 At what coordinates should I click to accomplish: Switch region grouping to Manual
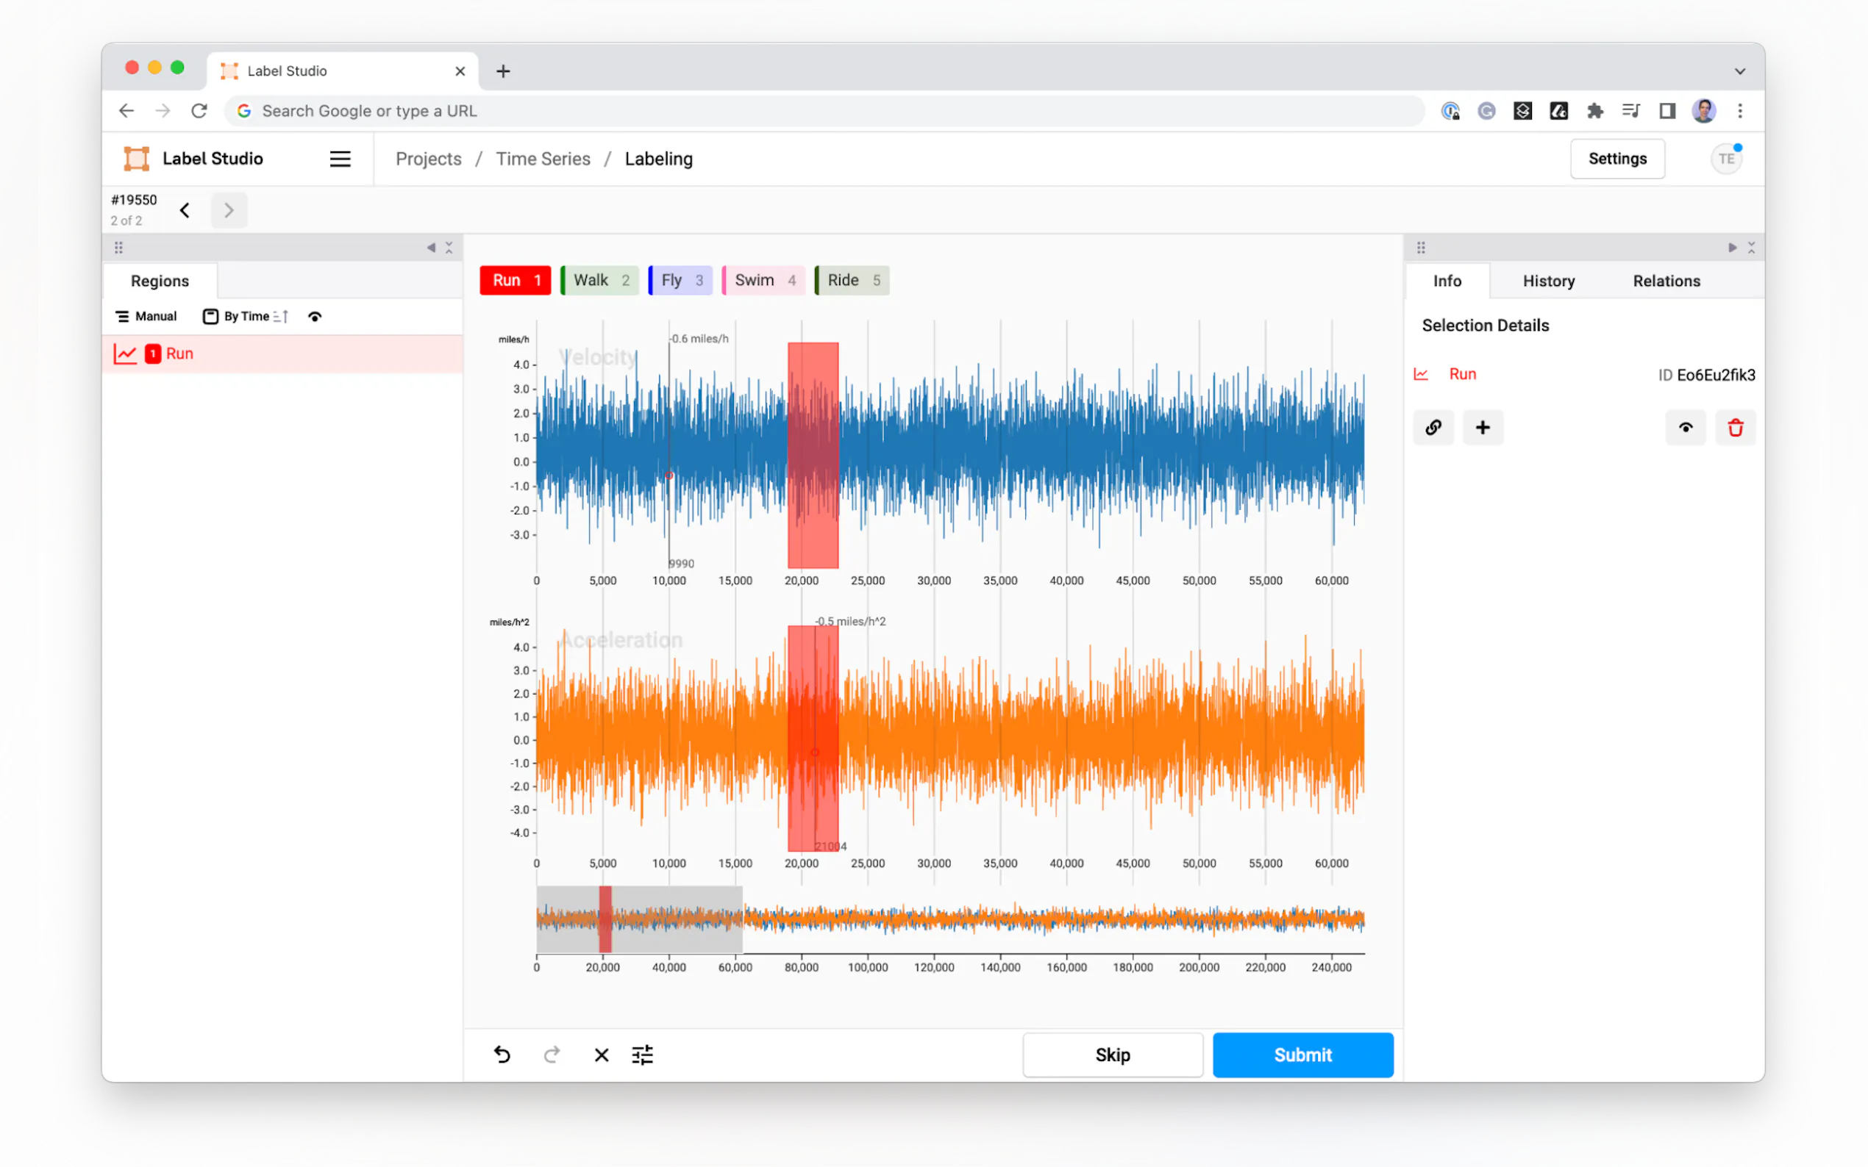click(x=146, y=317)
